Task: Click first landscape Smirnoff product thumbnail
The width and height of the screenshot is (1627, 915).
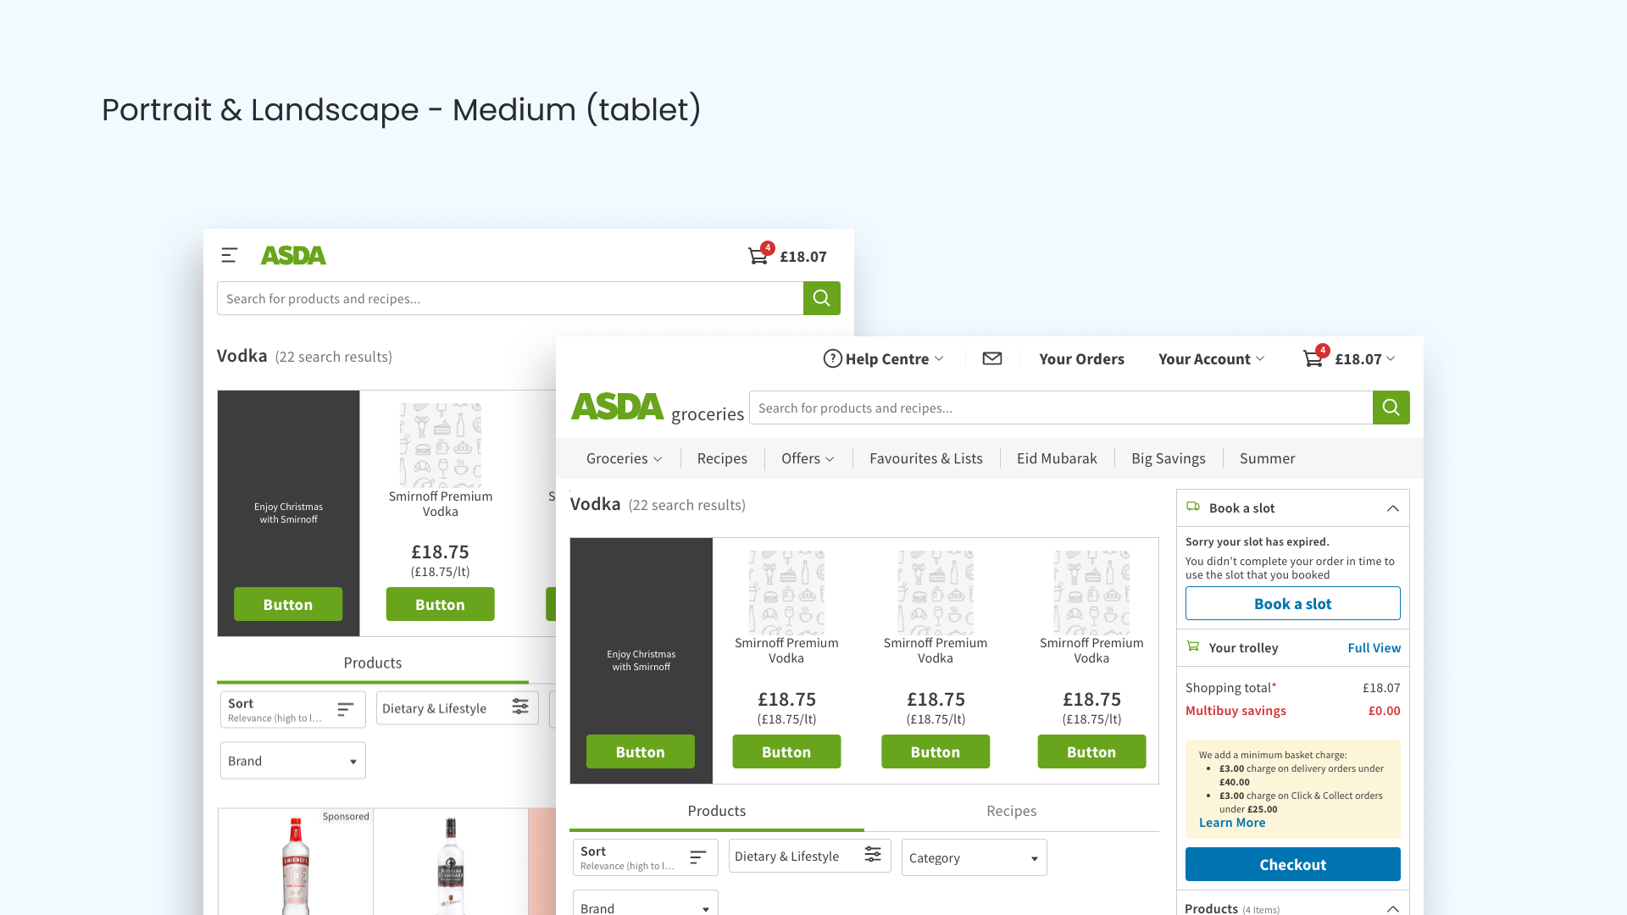Action: pos(786,592)
